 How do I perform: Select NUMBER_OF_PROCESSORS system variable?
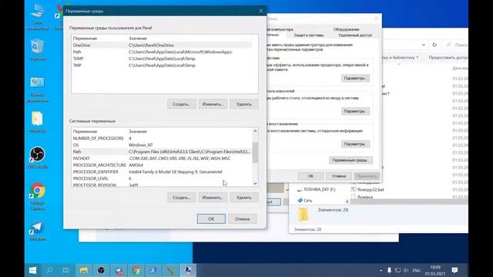point(162,138)
